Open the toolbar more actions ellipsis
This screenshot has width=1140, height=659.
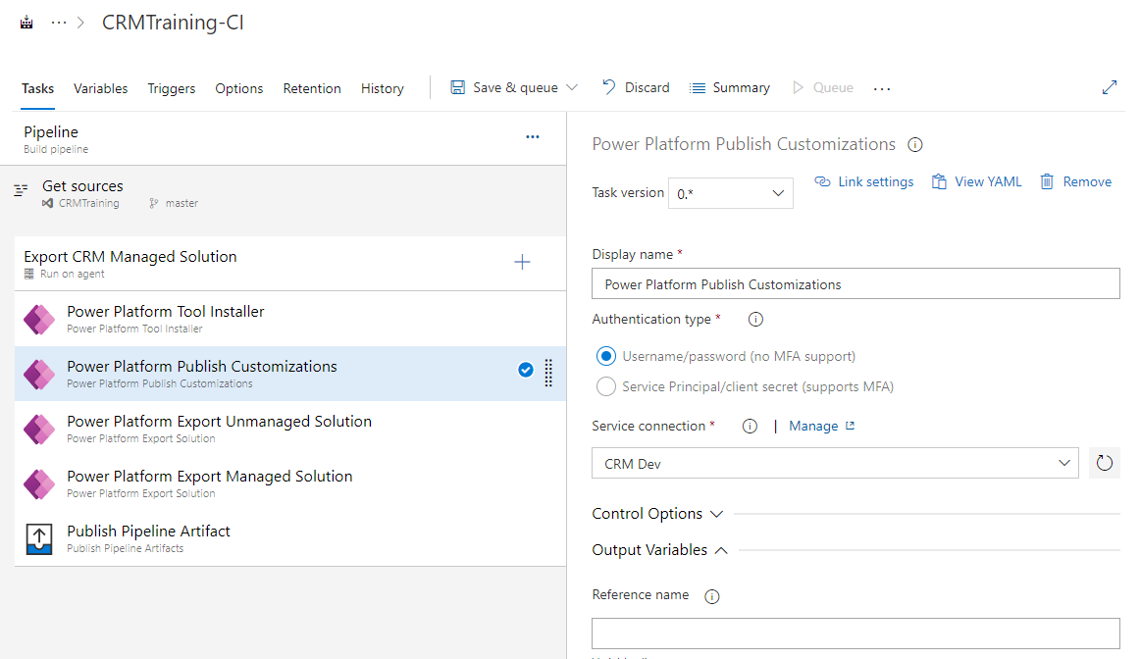(x=882, y=88)
